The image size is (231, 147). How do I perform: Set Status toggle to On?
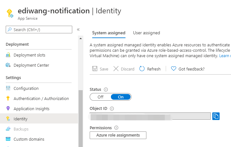[121, 97]
